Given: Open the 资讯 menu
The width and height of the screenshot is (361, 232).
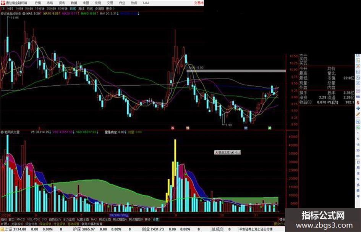Looking at the screenshot, I should (x=62, y=3).
